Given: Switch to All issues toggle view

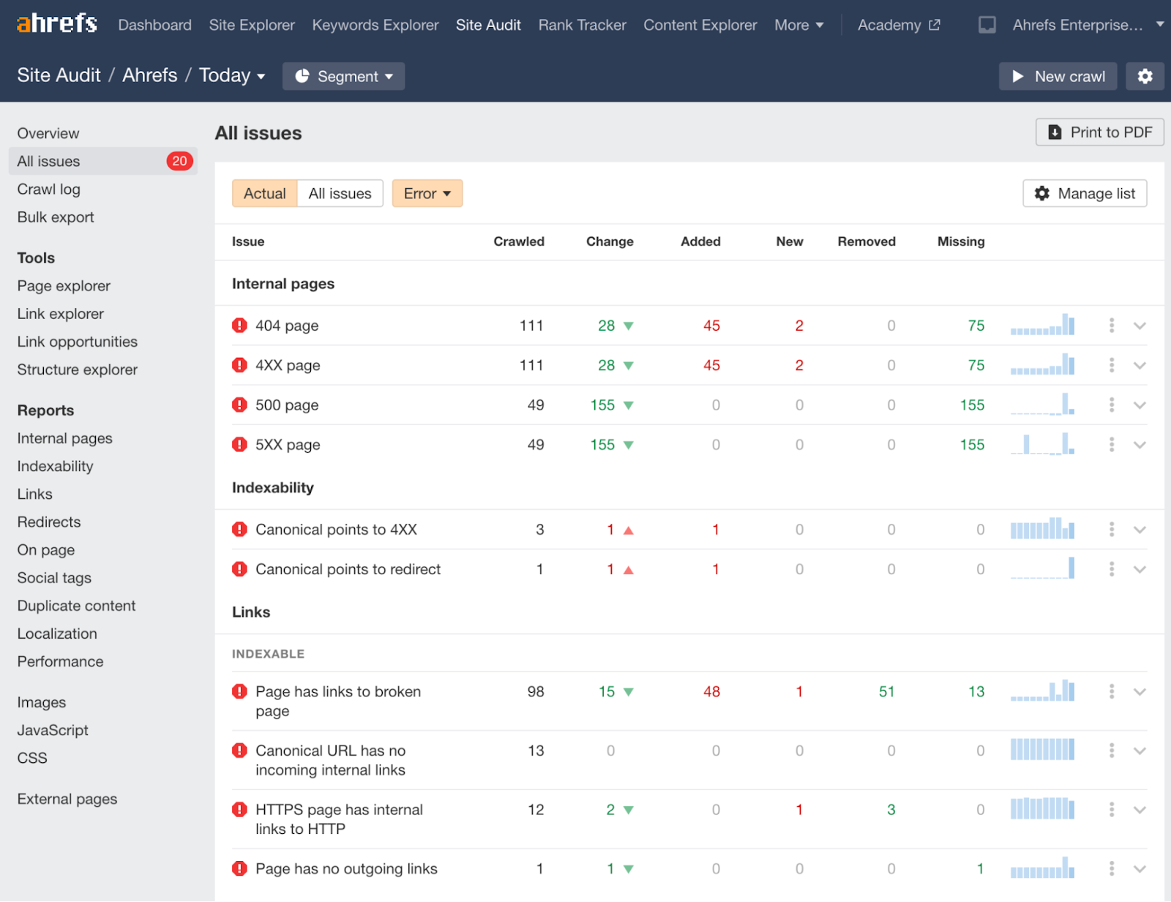Looking at the screenshot, I should [x=340, y=194].
